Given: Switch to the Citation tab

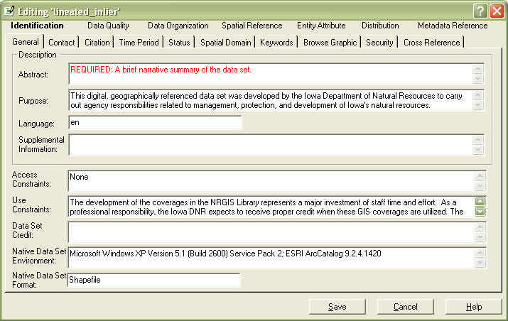Looking at the screenshot, I should tap(97, 43).
